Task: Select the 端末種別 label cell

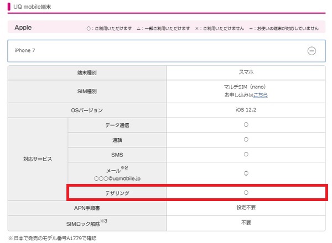Action: point(87,73)
